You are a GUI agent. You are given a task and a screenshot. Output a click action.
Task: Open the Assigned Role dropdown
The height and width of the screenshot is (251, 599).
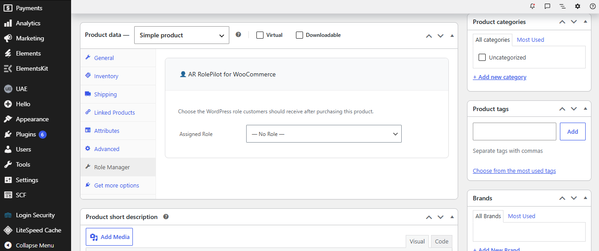point(324,134)
